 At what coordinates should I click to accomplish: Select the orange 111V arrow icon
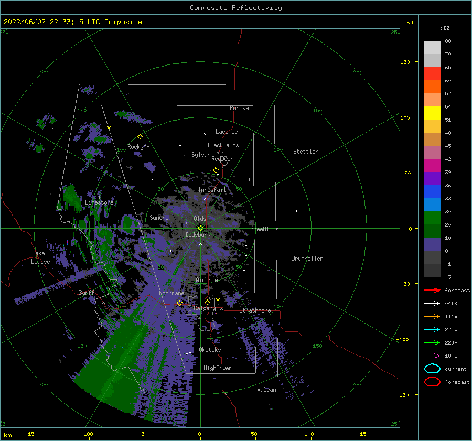(432, 316)
